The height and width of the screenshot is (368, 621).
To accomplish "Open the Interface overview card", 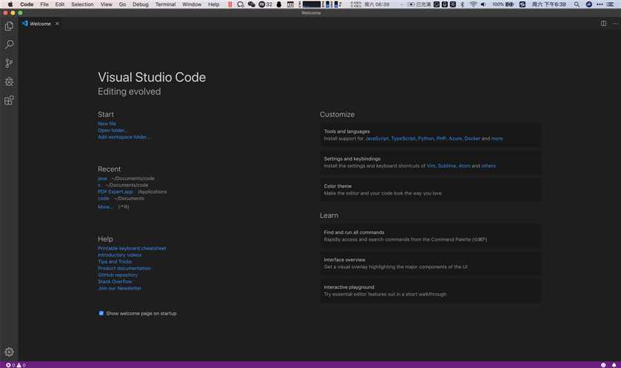I will tap(430, 264).
